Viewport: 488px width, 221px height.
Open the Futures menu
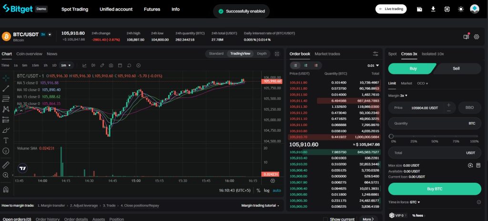[x=152, y=10]
